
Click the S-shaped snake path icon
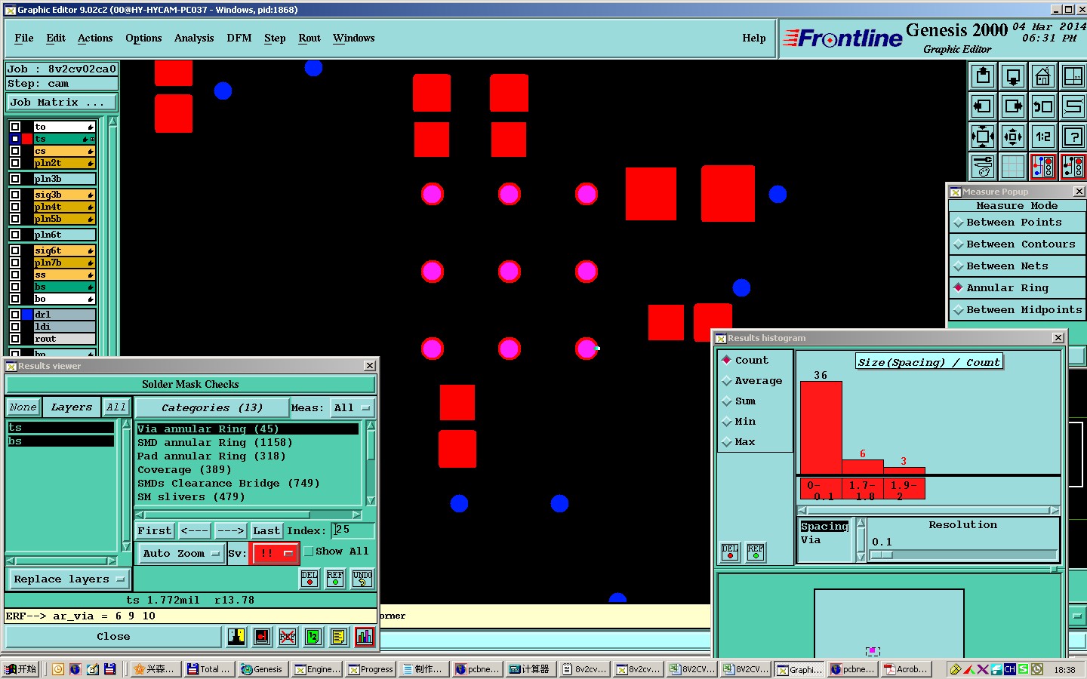1073,106
